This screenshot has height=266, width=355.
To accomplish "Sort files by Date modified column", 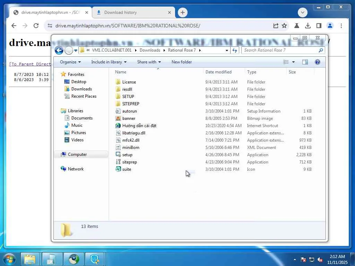I will pos(218,72).
